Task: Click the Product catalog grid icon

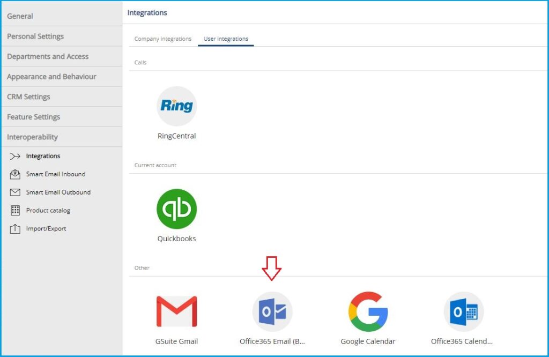Action: 15,210
